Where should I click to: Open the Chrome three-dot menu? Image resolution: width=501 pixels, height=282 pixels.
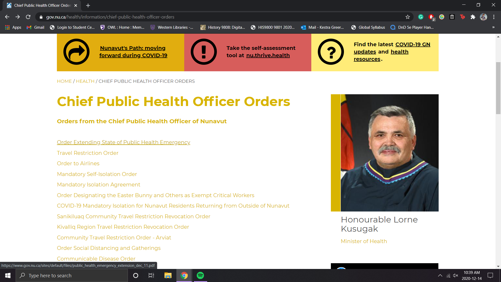494,17
